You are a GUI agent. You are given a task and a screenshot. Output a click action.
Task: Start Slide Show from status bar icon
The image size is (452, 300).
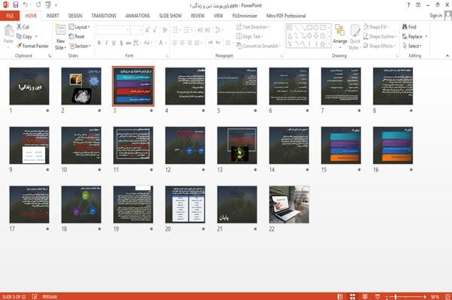point(377,296)
